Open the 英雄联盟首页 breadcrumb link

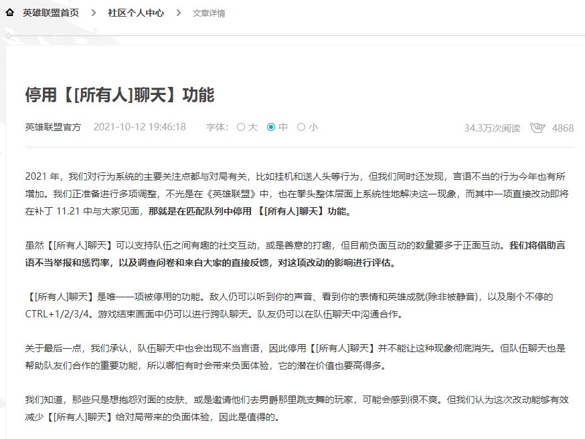(x=51, y=13)
